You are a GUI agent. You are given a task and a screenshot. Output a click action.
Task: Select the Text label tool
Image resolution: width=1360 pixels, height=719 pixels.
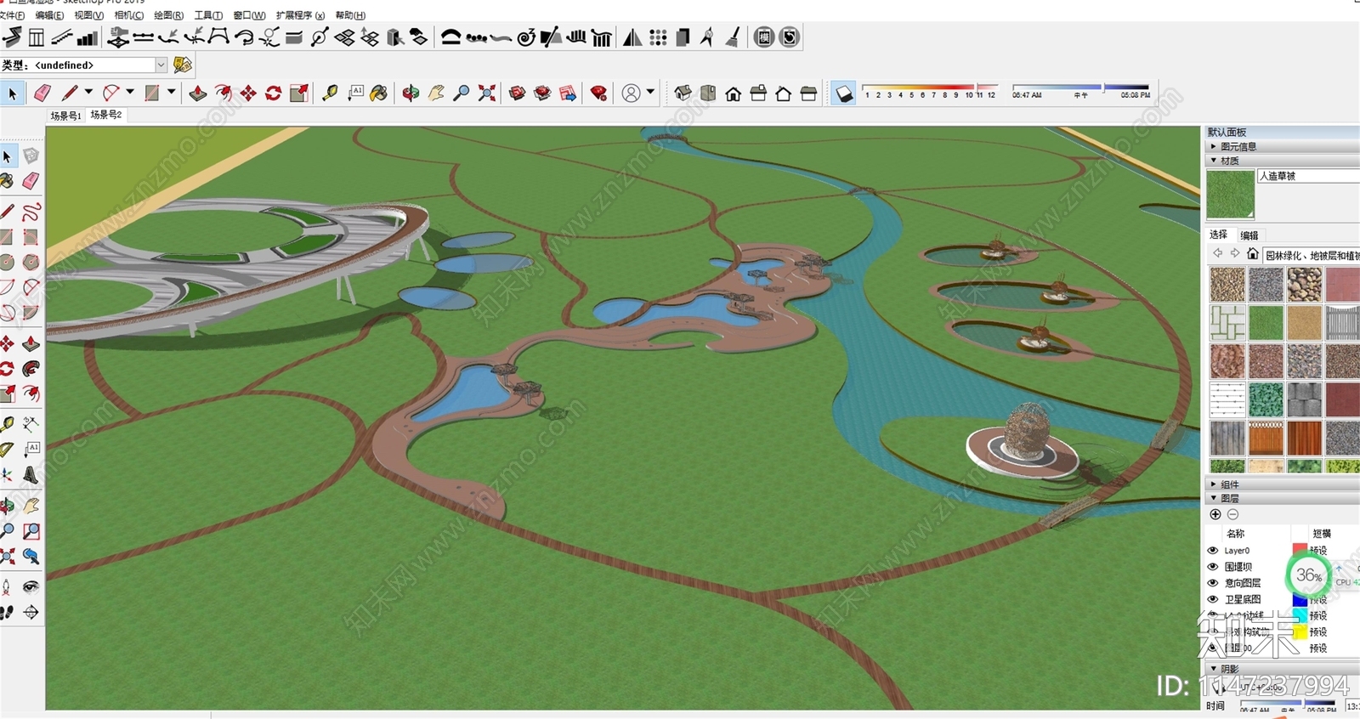[355, 93]
